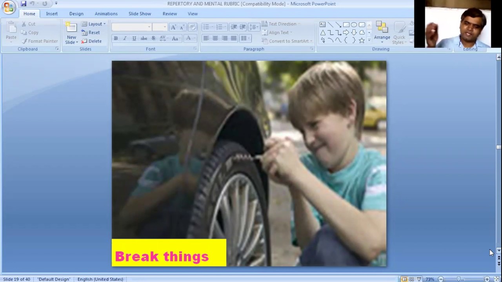The image size is (502, 282).
Task: Open the Arrange menu
Action: click(x=382, y=33)
